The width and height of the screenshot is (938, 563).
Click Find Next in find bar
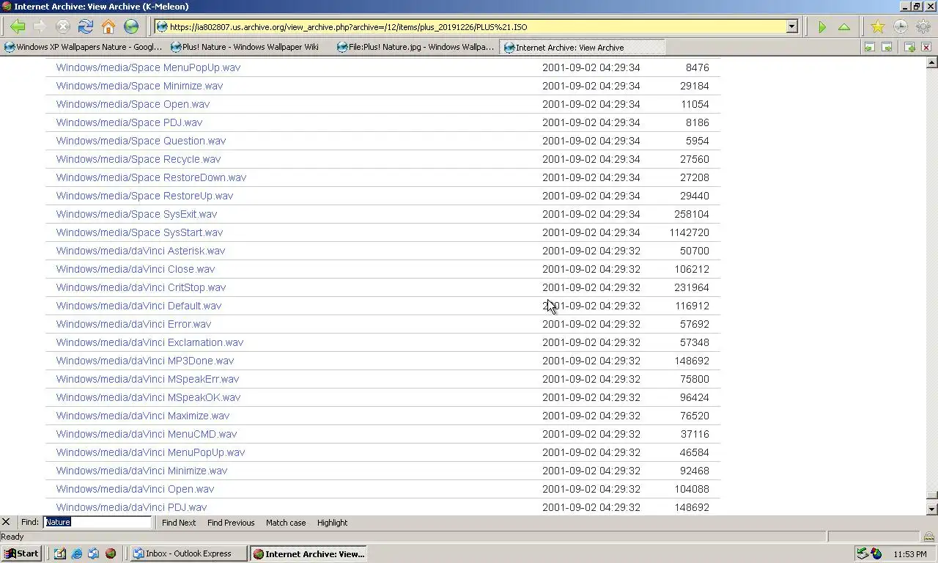[x=179, y=523]
